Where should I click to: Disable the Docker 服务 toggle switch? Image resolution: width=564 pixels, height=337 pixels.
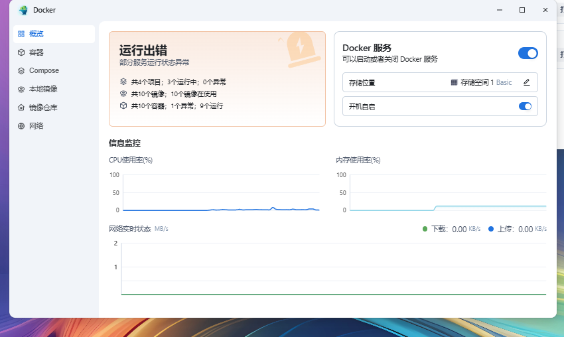(x=528, y=53)
